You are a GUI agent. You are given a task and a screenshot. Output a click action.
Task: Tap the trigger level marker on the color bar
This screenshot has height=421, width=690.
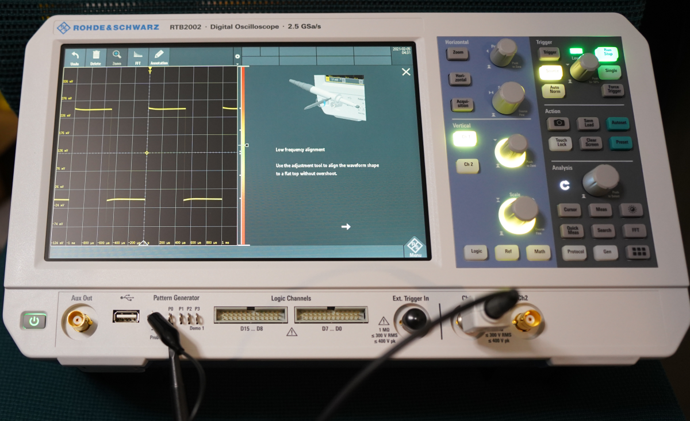tap(246, 145)
